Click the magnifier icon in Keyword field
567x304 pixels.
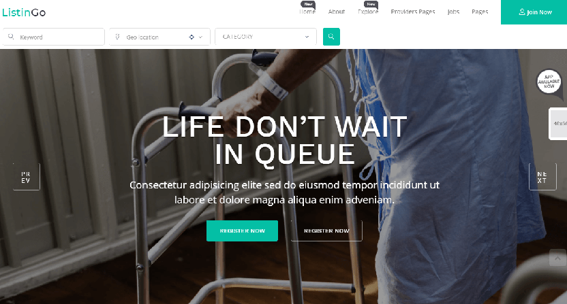click(11, 37)
